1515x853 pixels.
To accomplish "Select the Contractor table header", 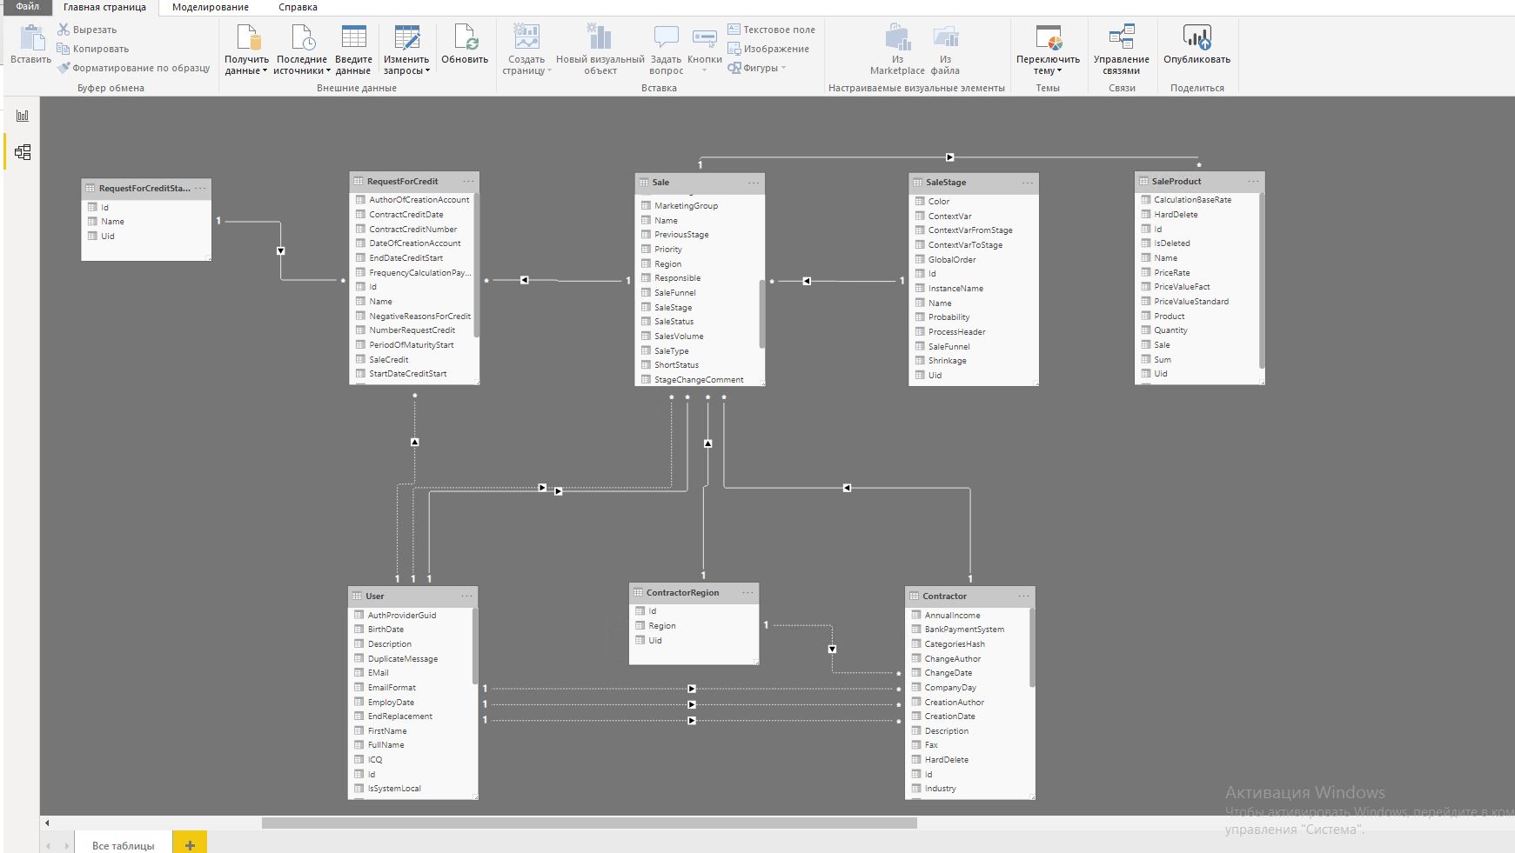I will point(970,596).
